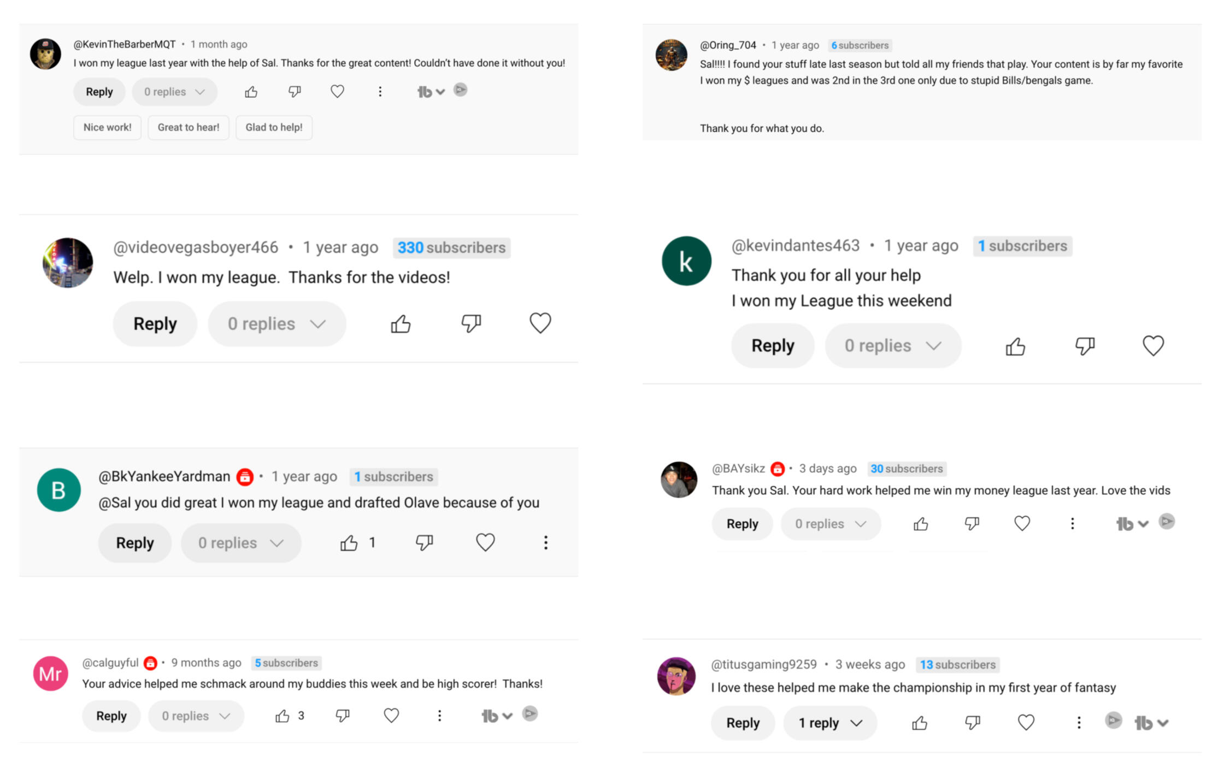Like the @KevinTheBarberMQT comment

tap(251, 92)
